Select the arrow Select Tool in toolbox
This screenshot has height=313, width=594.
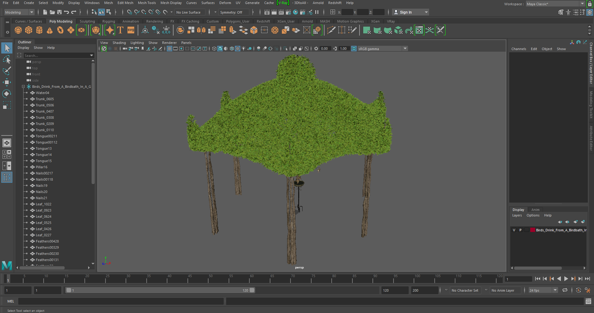pos(7,48)
